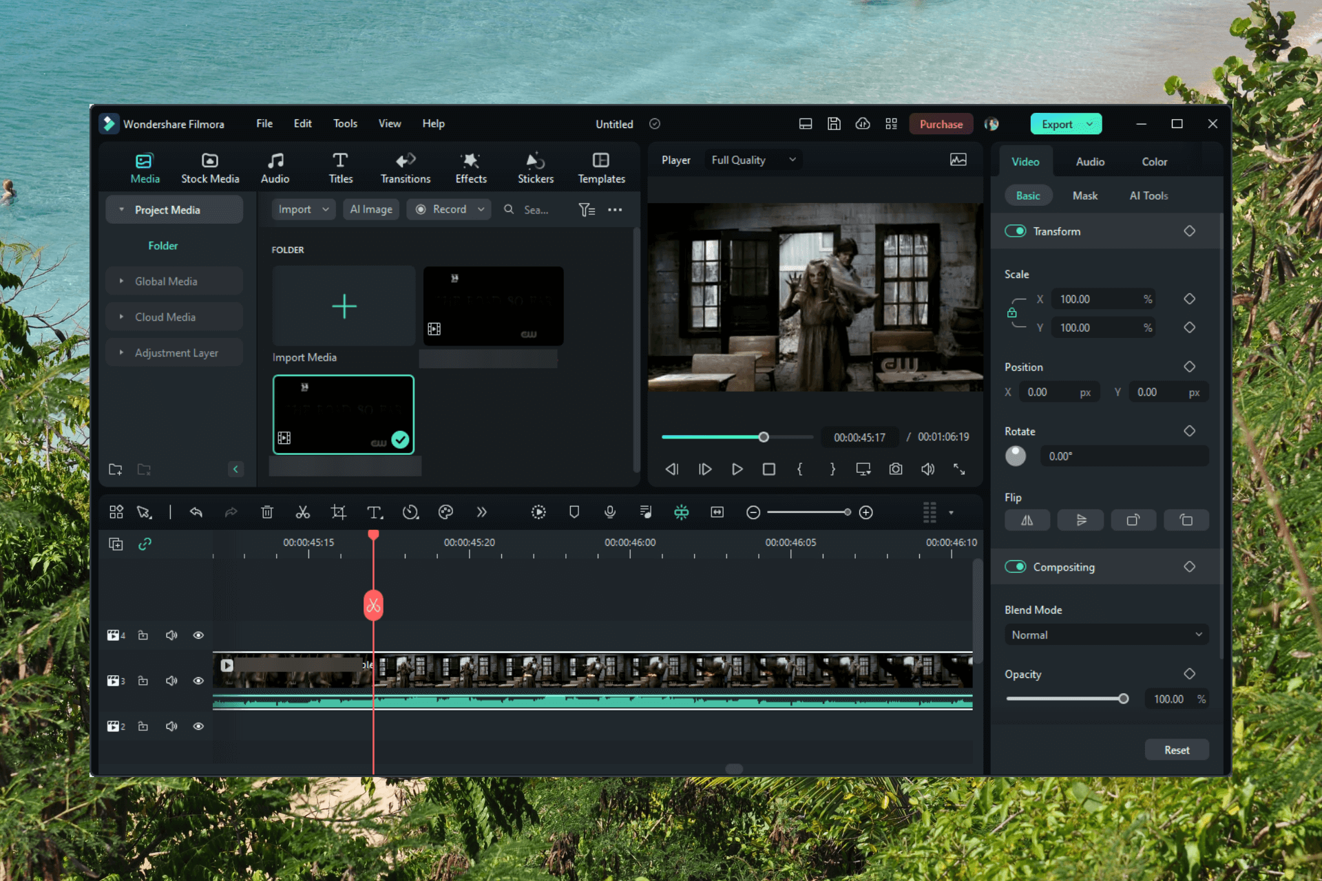Open the Export dropdown arrow
Viewport: 1322px width, 881px height.
(1090, 124)
